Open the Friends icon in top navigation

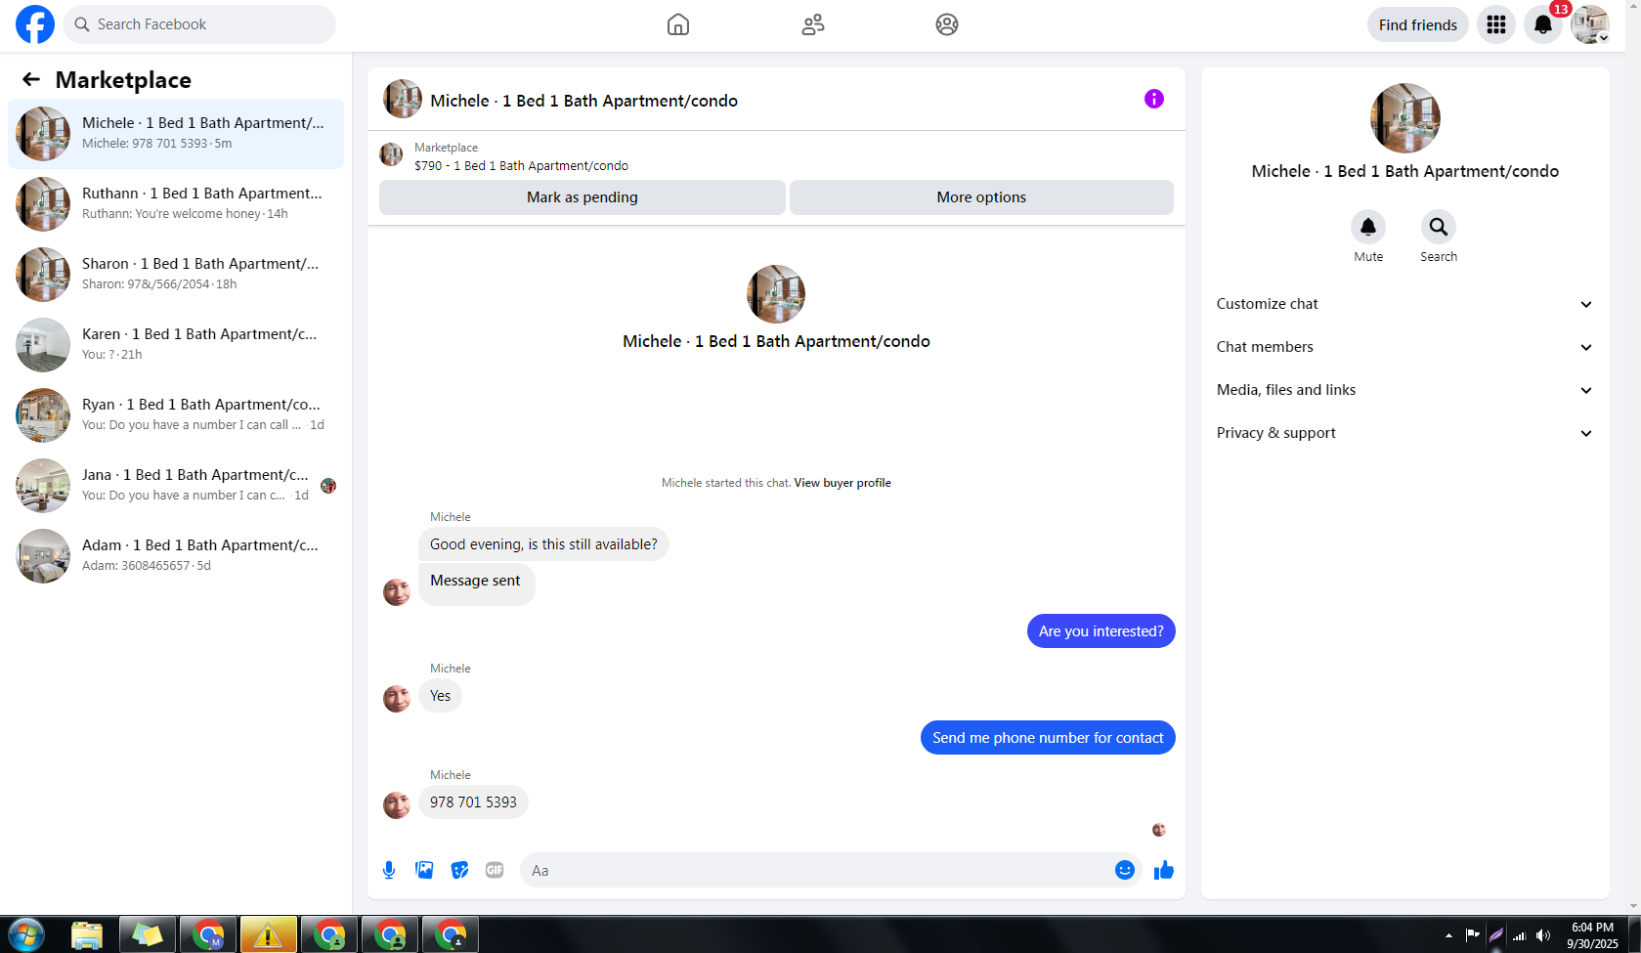tap(813, 24)
